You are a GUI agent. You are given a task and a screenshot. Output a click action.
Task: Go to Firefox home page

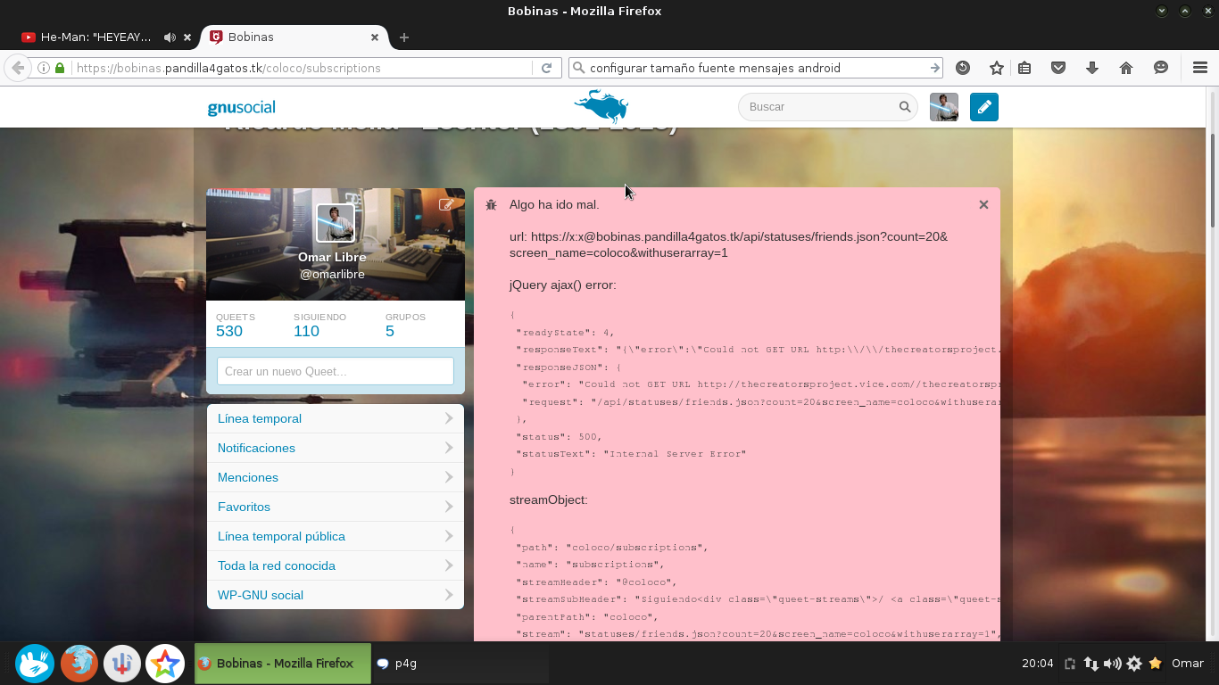[x=1126, y=68]
